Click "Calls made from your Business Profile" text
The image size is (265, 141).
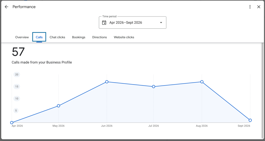pos(42,62)
